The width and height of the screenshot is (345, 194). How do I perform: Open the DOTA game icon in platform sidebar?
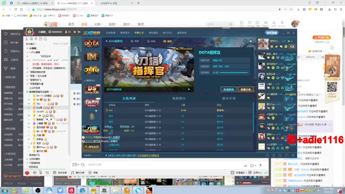(92, 44)
